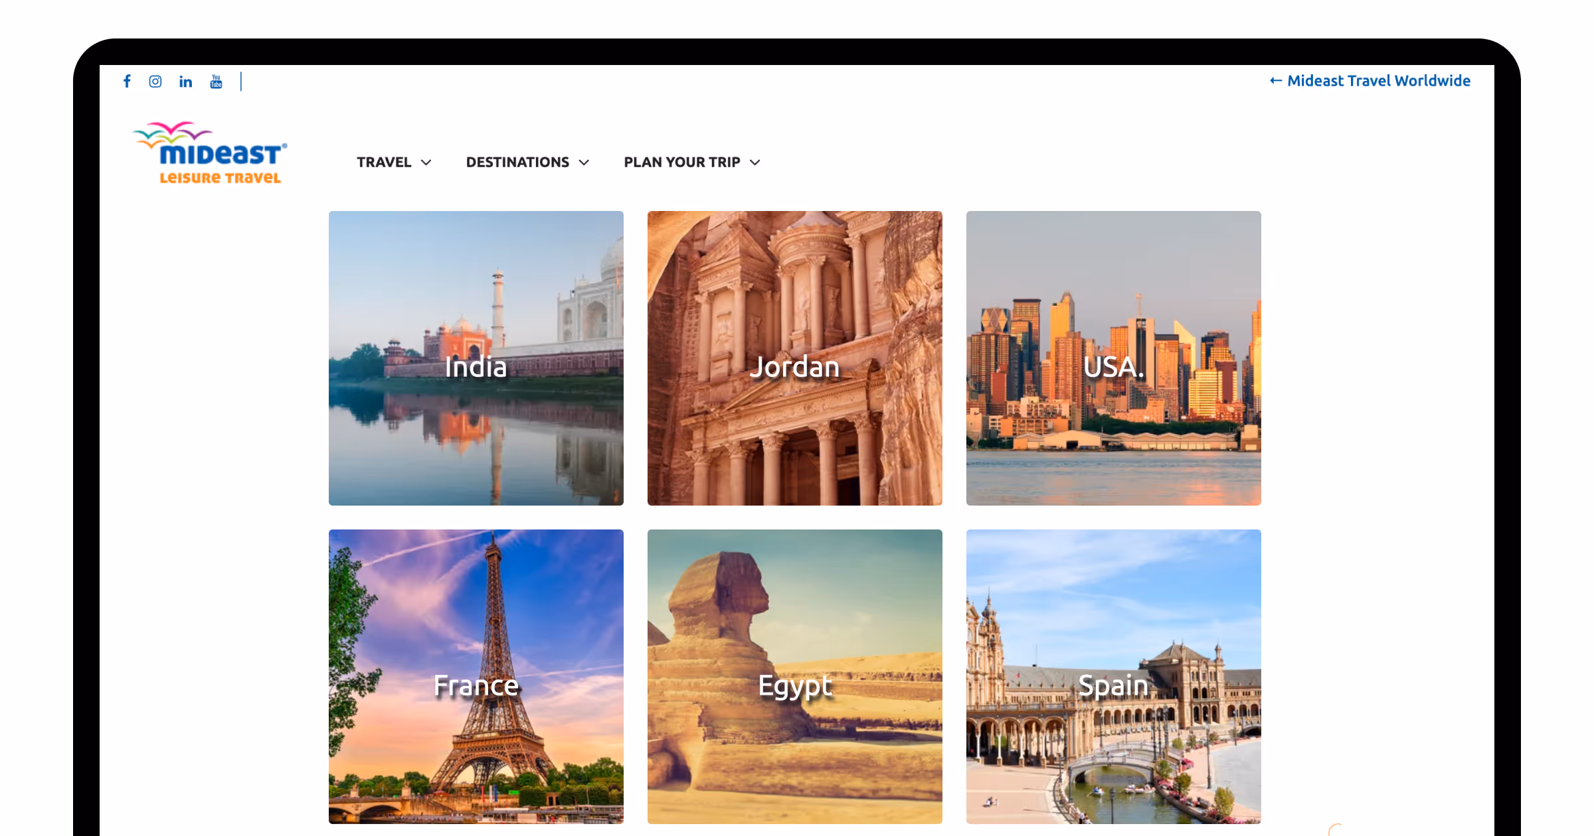Click the Egypt label text
This screenshot has width=1594, height=836.
(795, 687)
